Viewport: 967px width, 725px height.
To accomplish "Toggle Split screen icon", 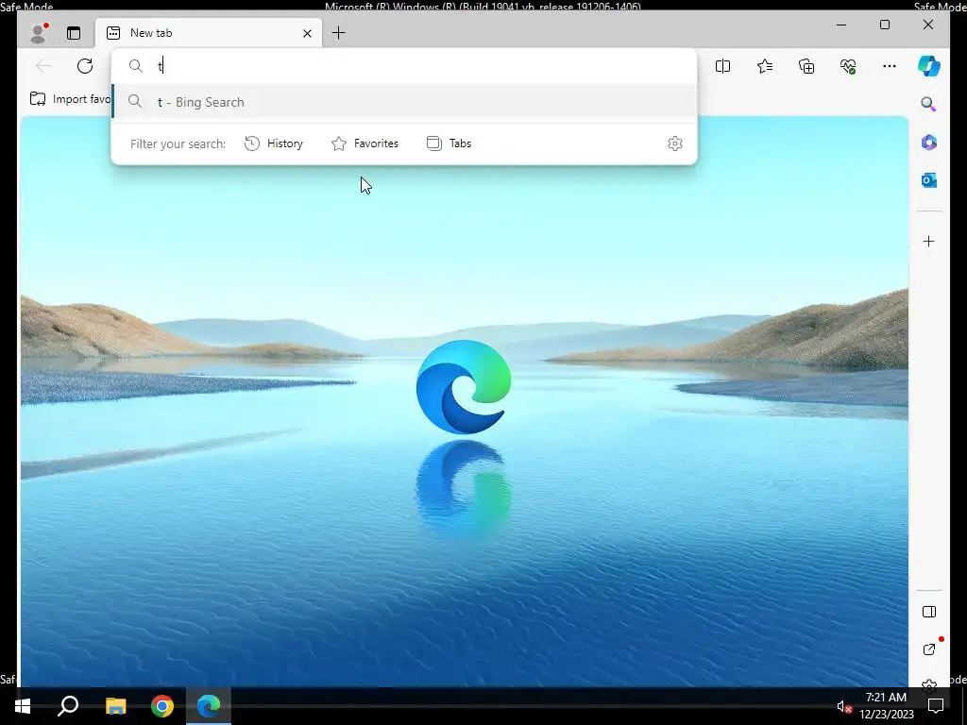I will [x=722, y=66].
